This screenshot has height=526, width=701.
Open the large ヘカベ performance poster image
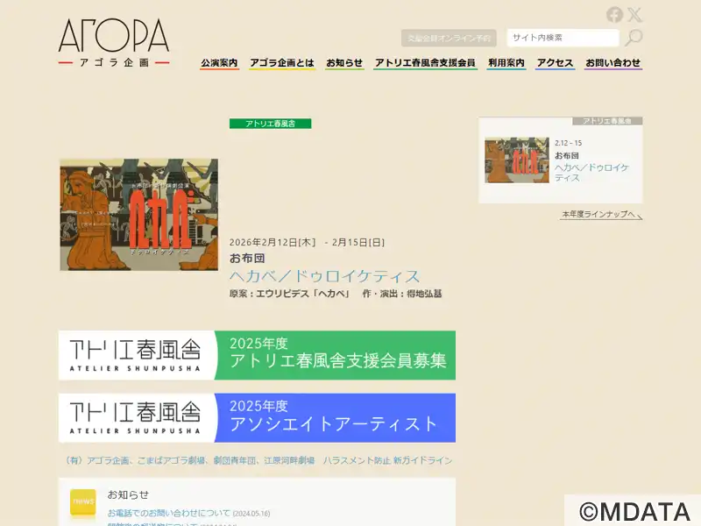tap(139, 215)
